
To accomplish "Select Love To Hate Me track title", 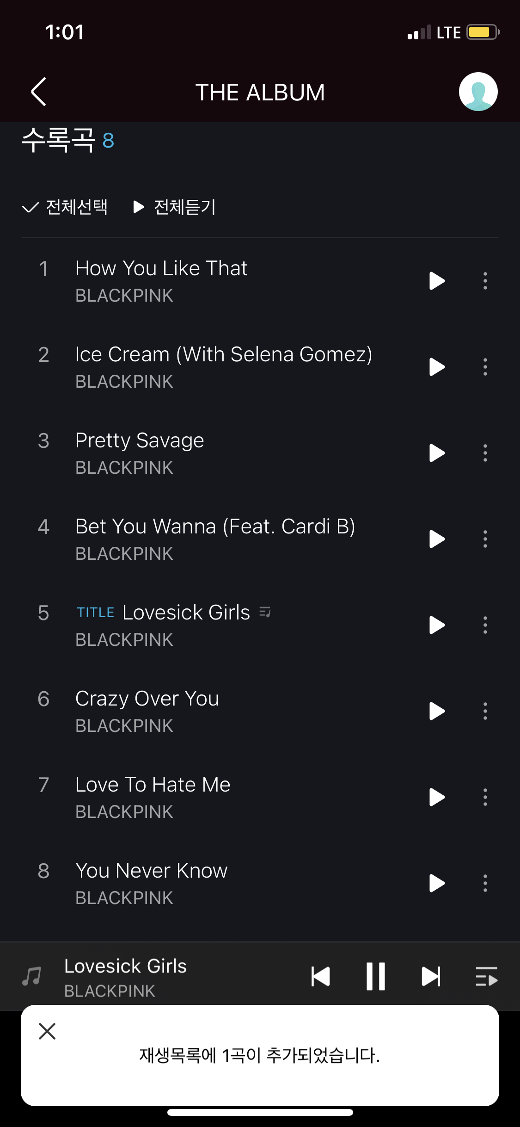I will (153, 785).
